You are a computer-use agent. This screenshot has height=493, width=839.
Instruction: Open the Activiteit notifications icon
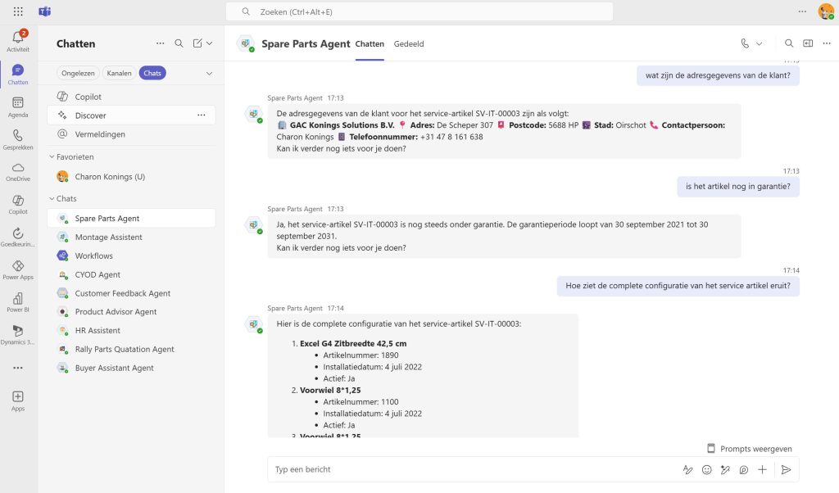click(x=18, y=41)
